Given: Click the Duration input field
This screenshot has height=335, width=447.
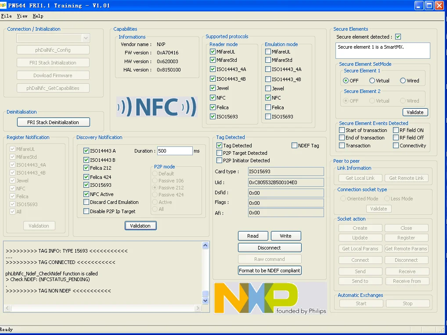Looking at the screenshot, I should [175, 151].
